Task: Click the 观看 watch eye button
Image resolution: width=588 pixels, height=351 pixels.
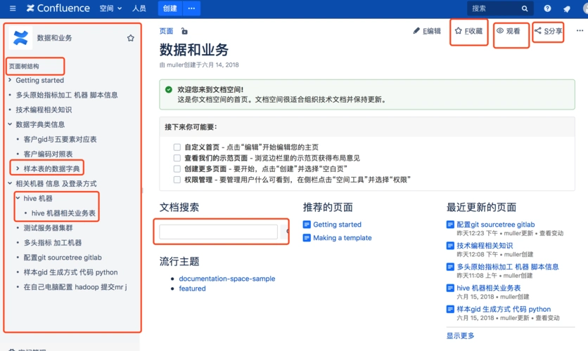Action: pyautogui.click(x=509, y=31)
